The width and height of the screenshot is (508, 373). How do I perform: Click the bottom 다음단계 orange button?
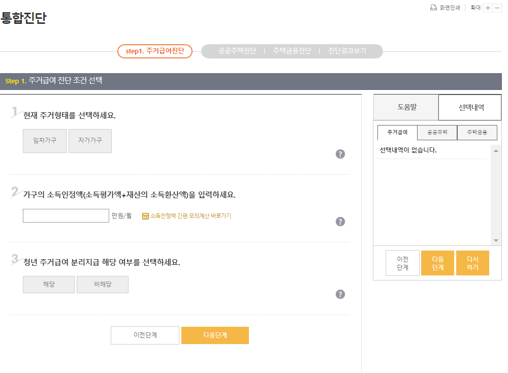pyautogui.click(x=215, y=335)
